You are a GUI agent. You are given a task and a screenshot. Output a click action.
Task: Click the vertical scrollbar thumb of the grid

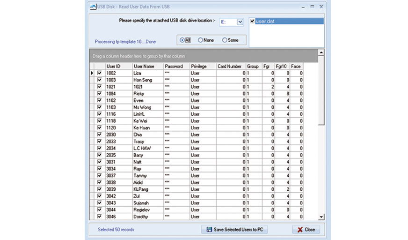coord(321,90)
